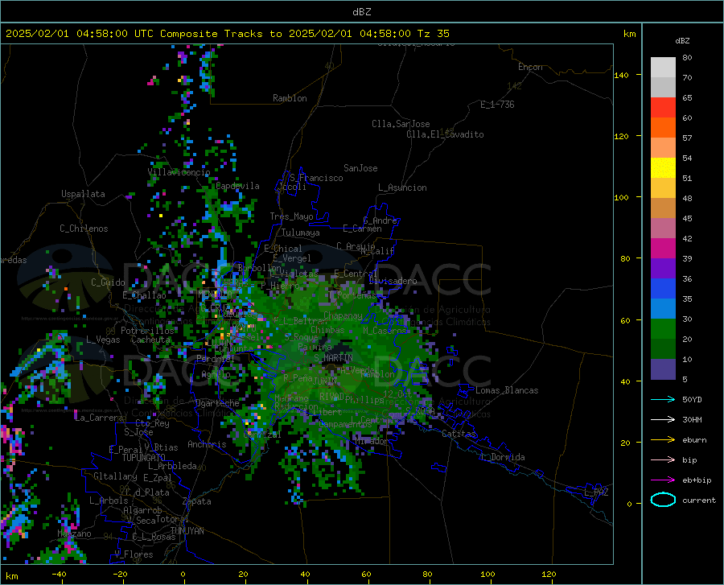The height and width of the screenshot is (585, 724).
Task: Click the Divisadero place label
Action: [393, 281]
